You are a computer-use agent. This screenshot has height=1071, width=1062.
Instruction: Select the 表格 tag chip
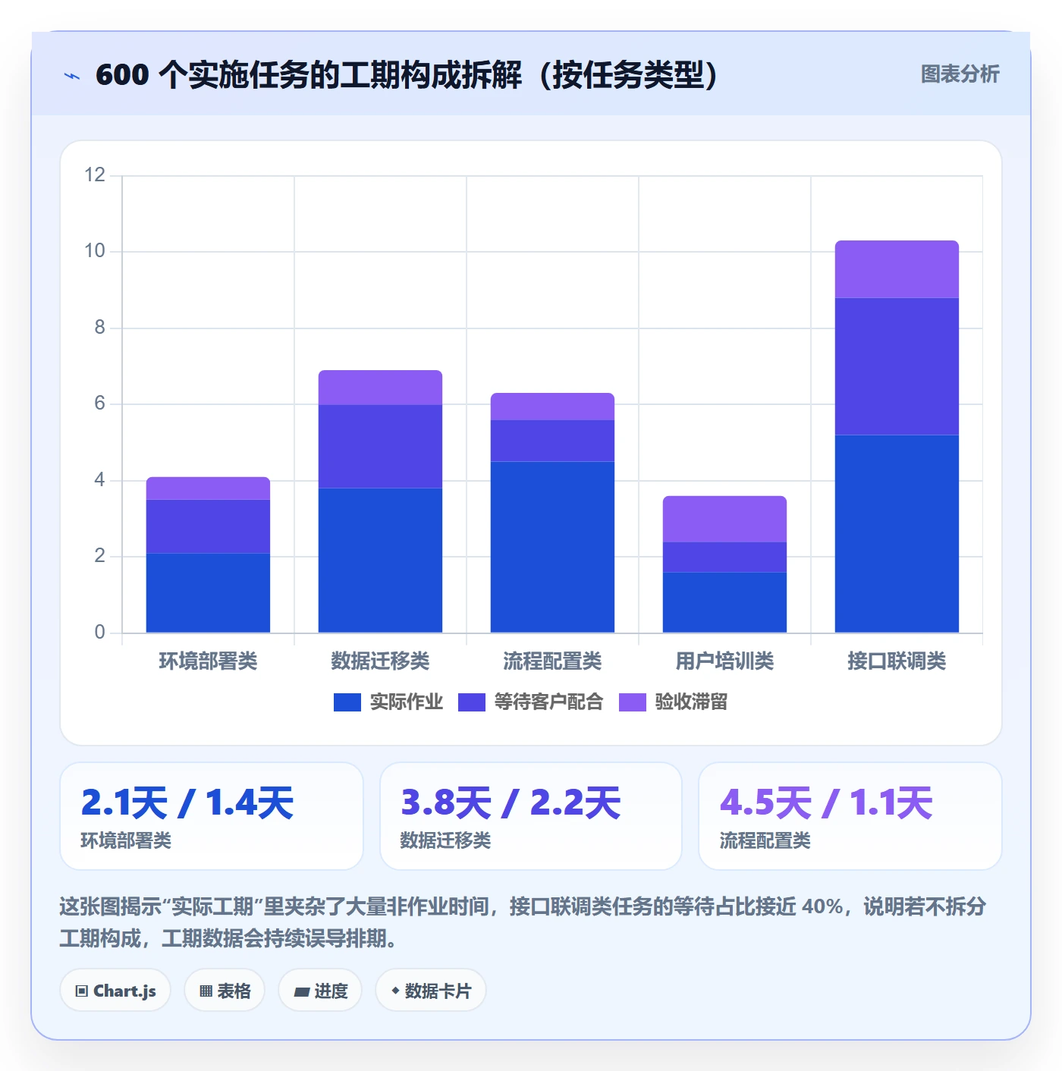tap(225, 991)
